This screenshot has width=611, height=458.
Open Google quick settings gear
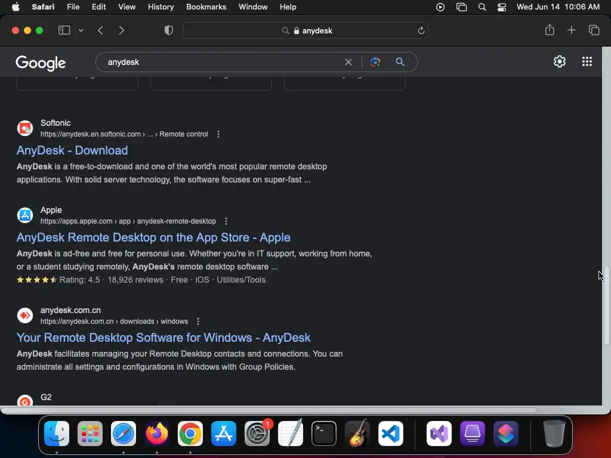tap(560, 61)
